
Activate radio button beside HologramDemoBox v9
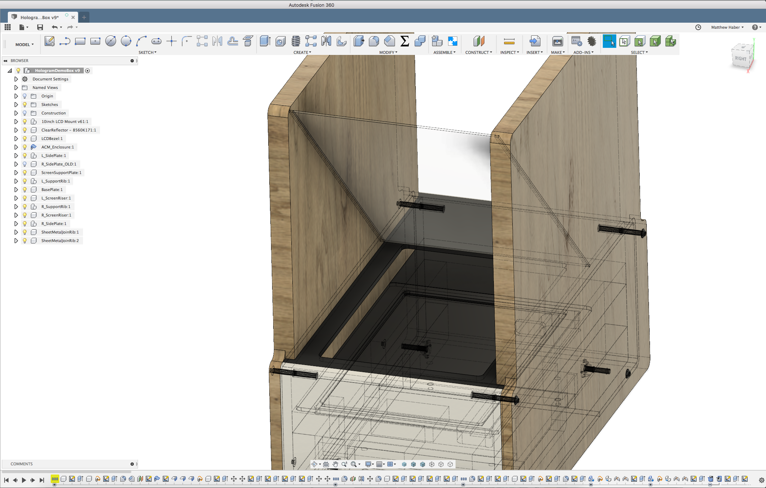(x=88, y=71)
